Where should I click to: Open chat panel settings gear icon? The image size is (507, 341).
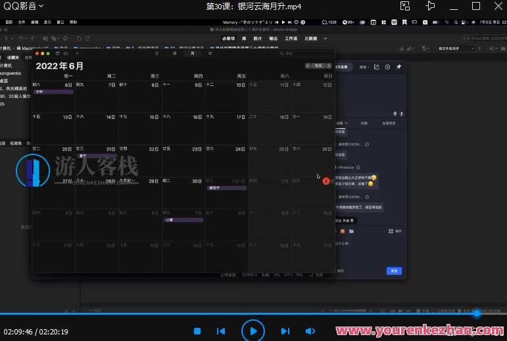[387, 67]
